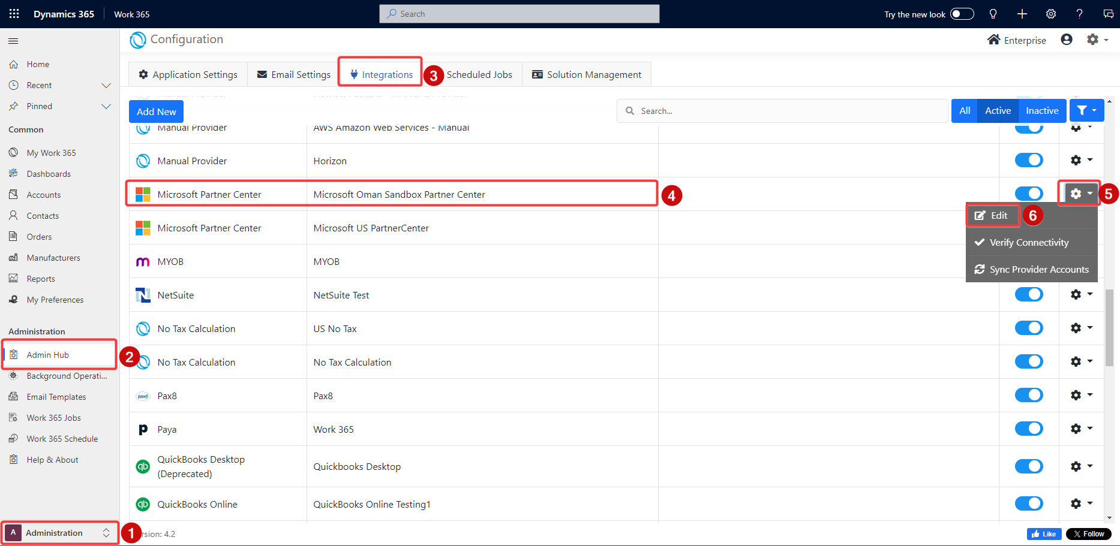The image size is (1120, 546).
Task: Click the X Follow button
Action: click(x=1089, y=534)
